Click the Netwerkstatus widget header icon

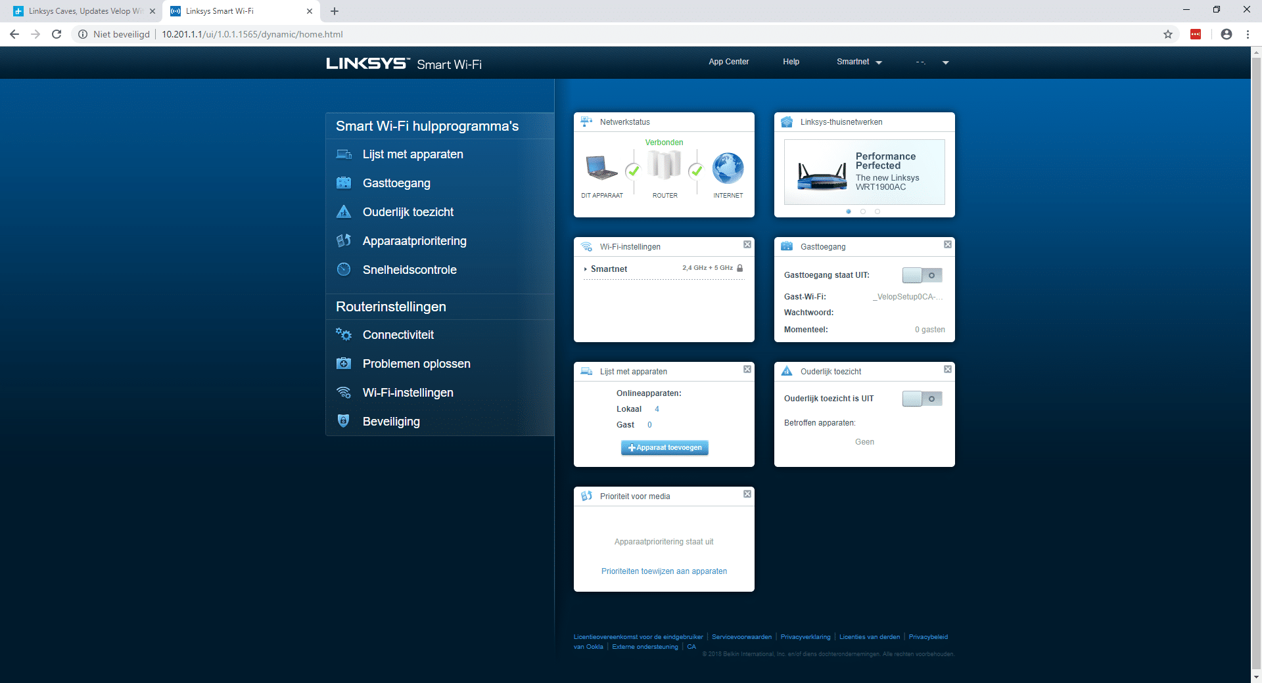tap(586, 121)
